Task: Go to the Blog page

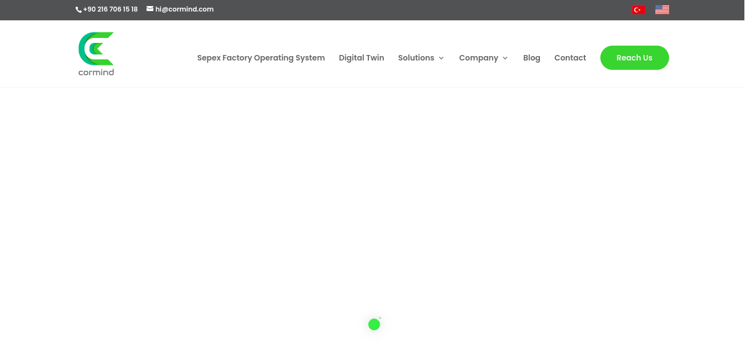Action: coord(532,58)
